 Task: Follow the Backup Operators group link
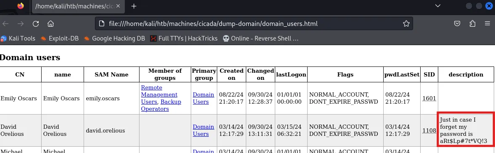pos(161,105)
